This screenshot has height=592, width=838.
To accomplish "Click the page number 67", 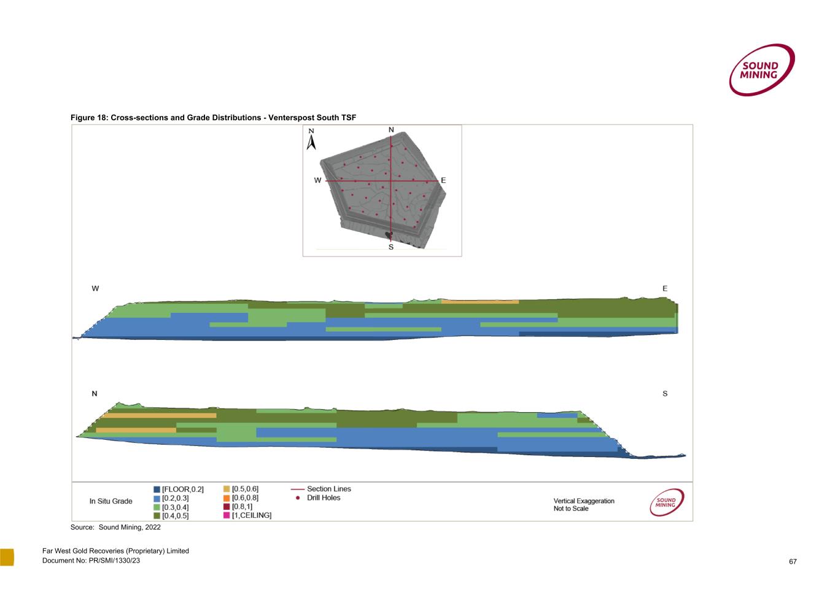I will pos(793,561).
